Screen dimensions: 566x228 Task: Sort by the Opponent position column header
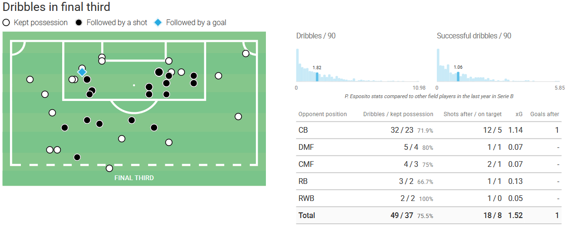pos(322,114)
